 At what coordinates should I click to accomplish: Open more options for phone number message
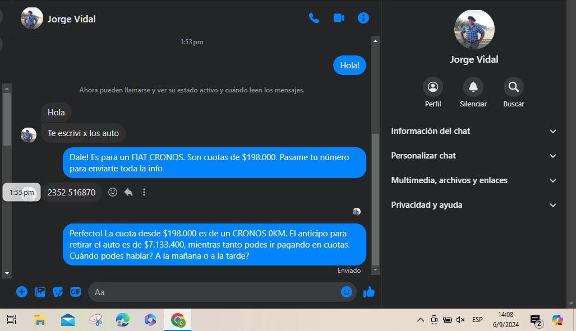pyautogui.click(x=144, y=192)
